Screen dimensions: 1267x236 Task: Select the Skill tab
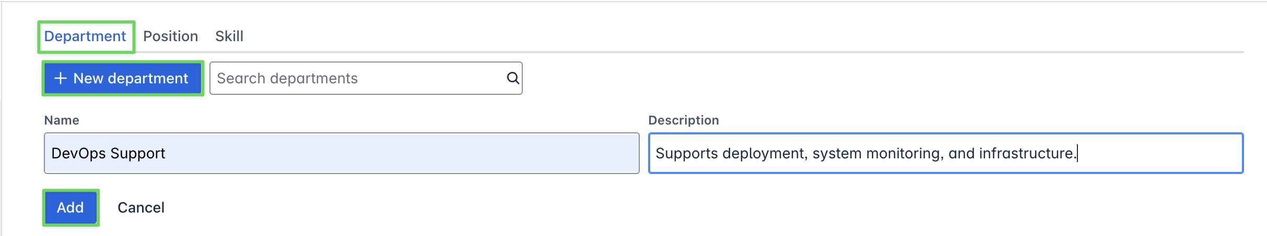pyautogui.click(x=229, y=36)
